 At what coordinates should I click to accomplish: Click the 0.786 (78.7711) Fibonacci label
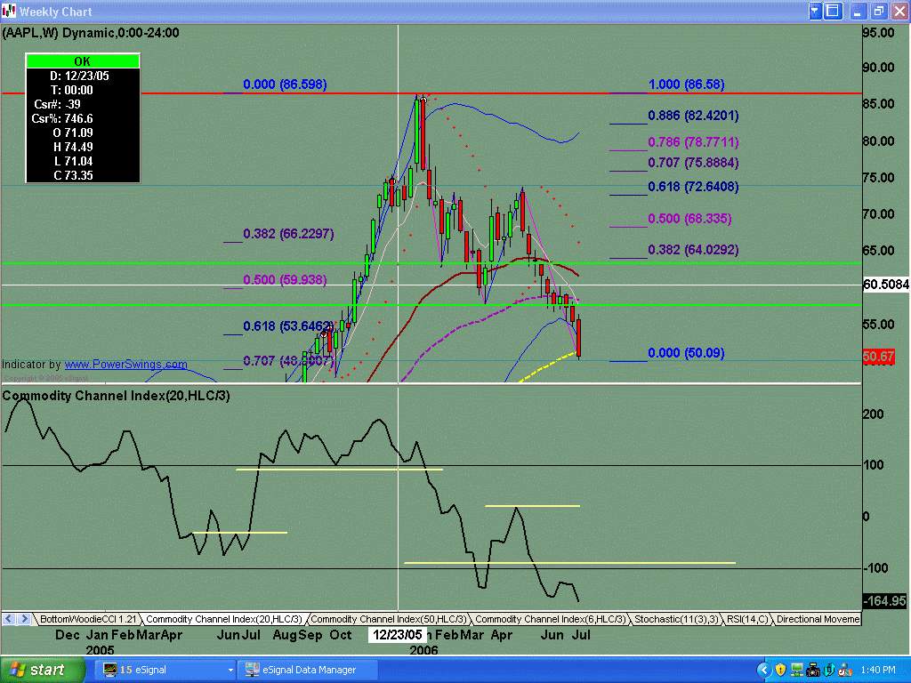pyautogui.click(x=693, y=142)
